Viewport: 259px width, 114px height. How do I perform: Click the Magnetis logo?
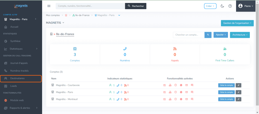(x=21, y=6)
